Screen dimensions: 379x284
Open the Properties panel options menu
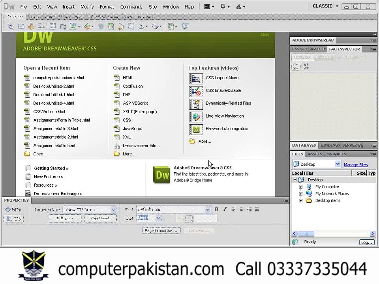point(285,200)
